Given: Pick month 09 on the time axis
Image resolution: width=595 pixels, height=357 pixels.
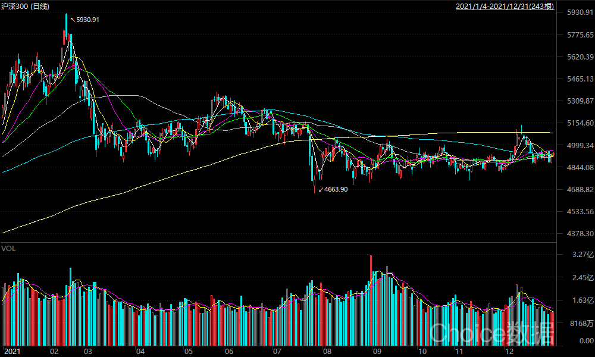Looking at the screenshot, I should click(x=376, y=352).
